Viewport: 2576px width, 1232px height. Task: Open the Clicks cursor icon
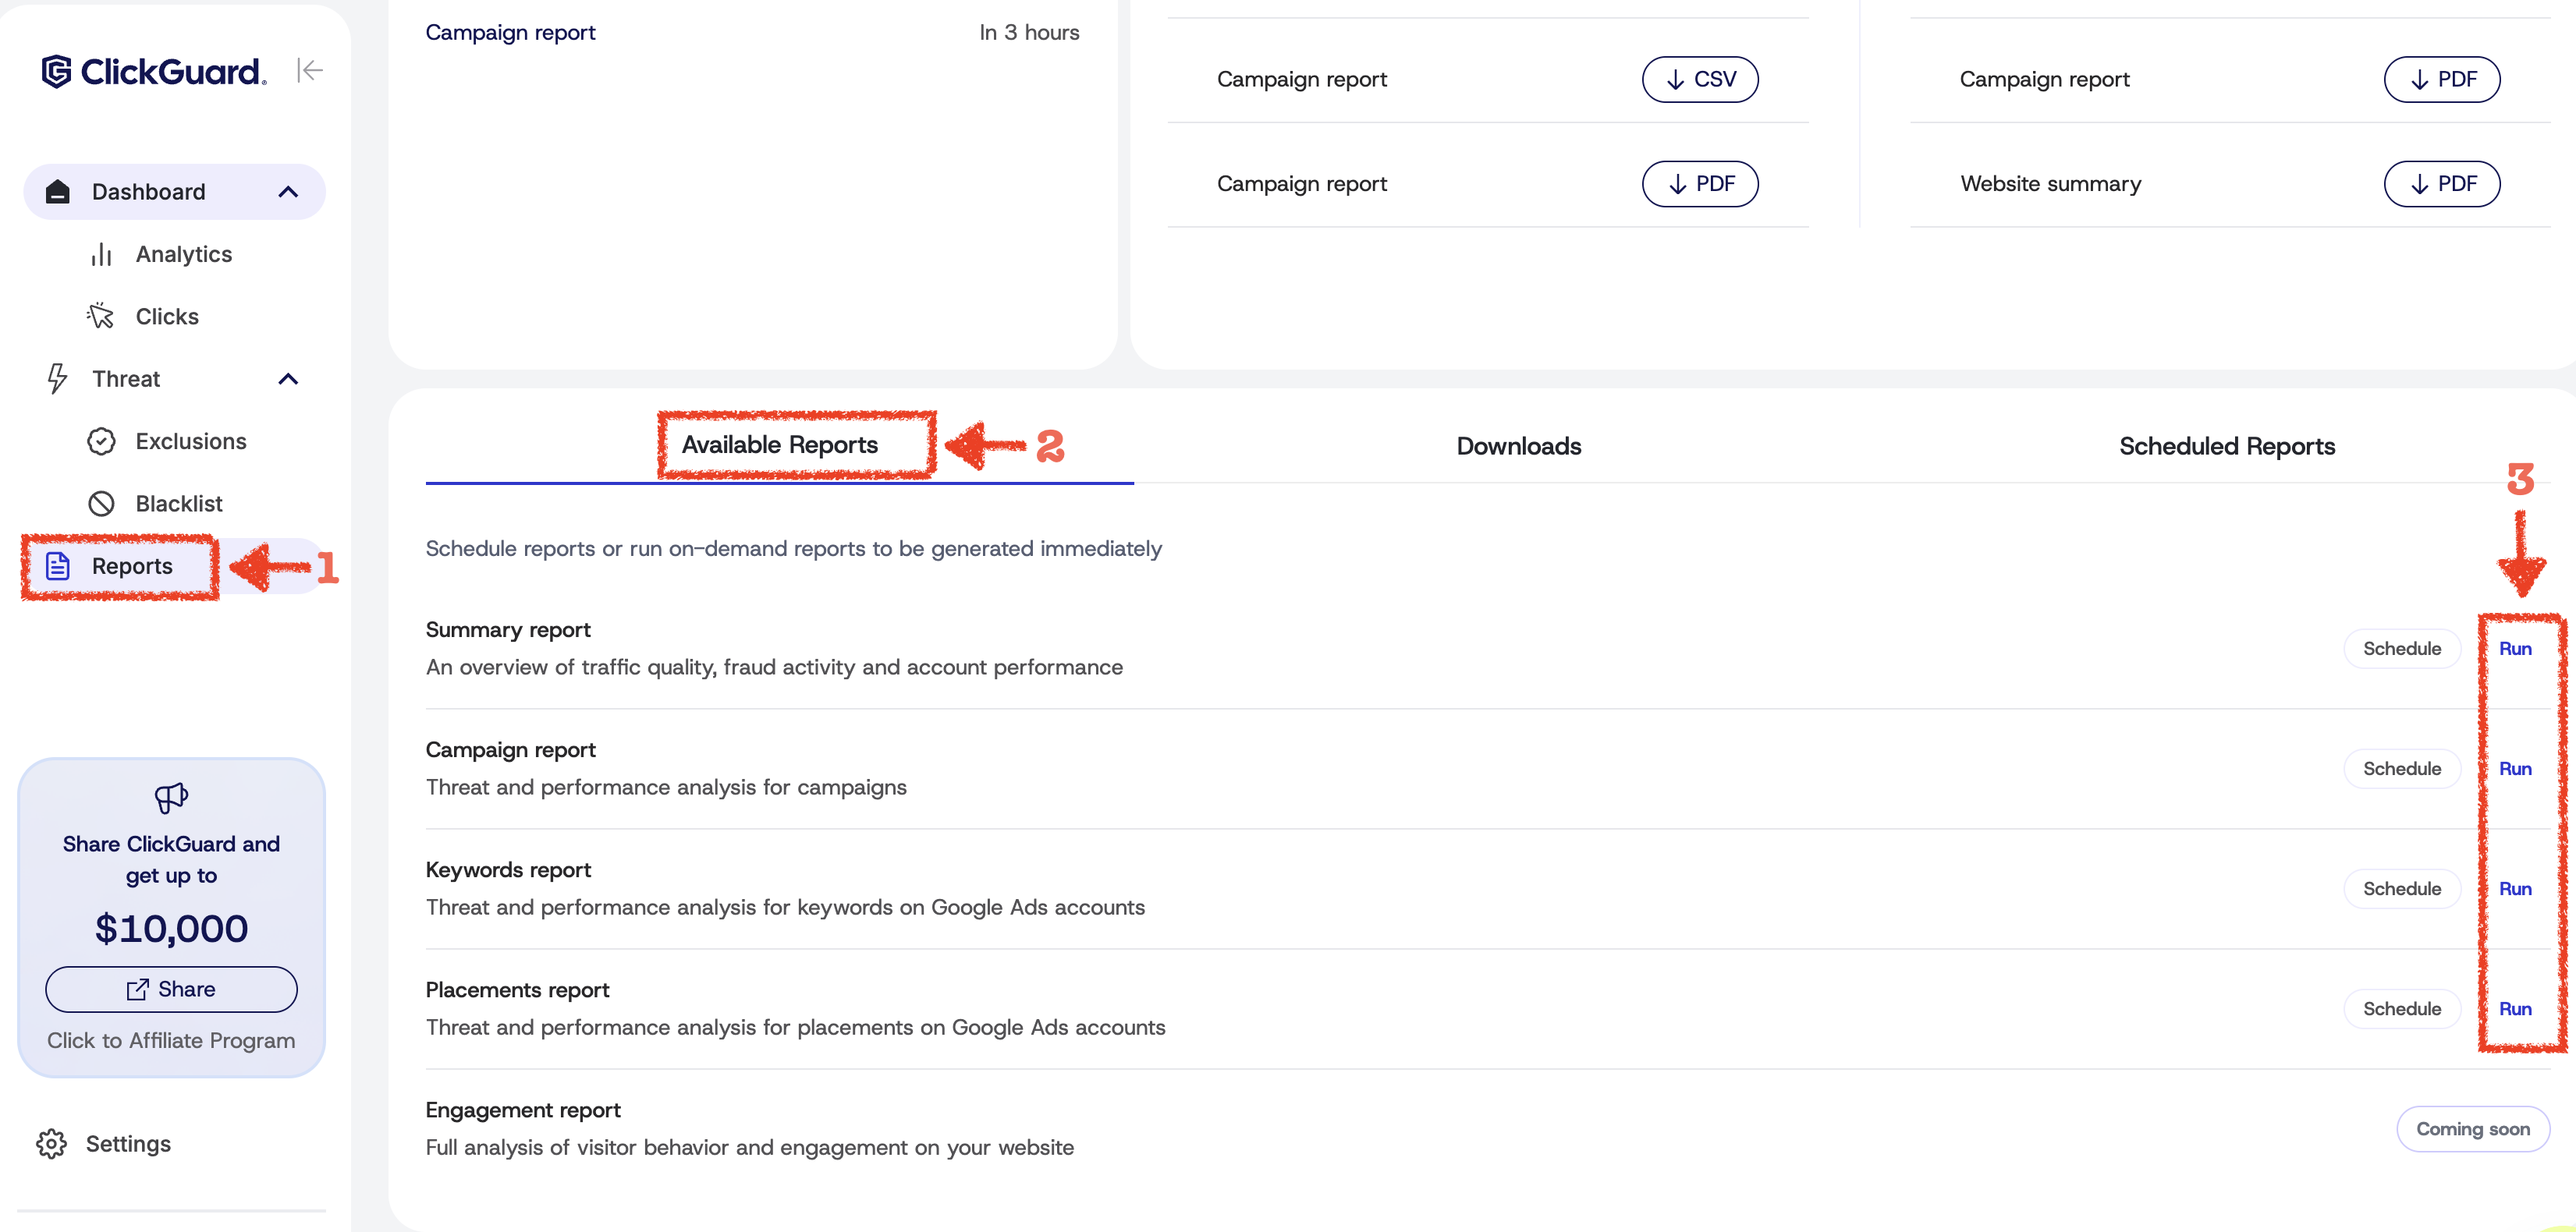tap(101, 317)
